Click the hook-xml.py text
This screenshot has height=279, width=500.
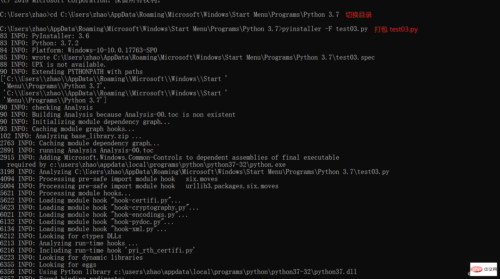(134, 229)
